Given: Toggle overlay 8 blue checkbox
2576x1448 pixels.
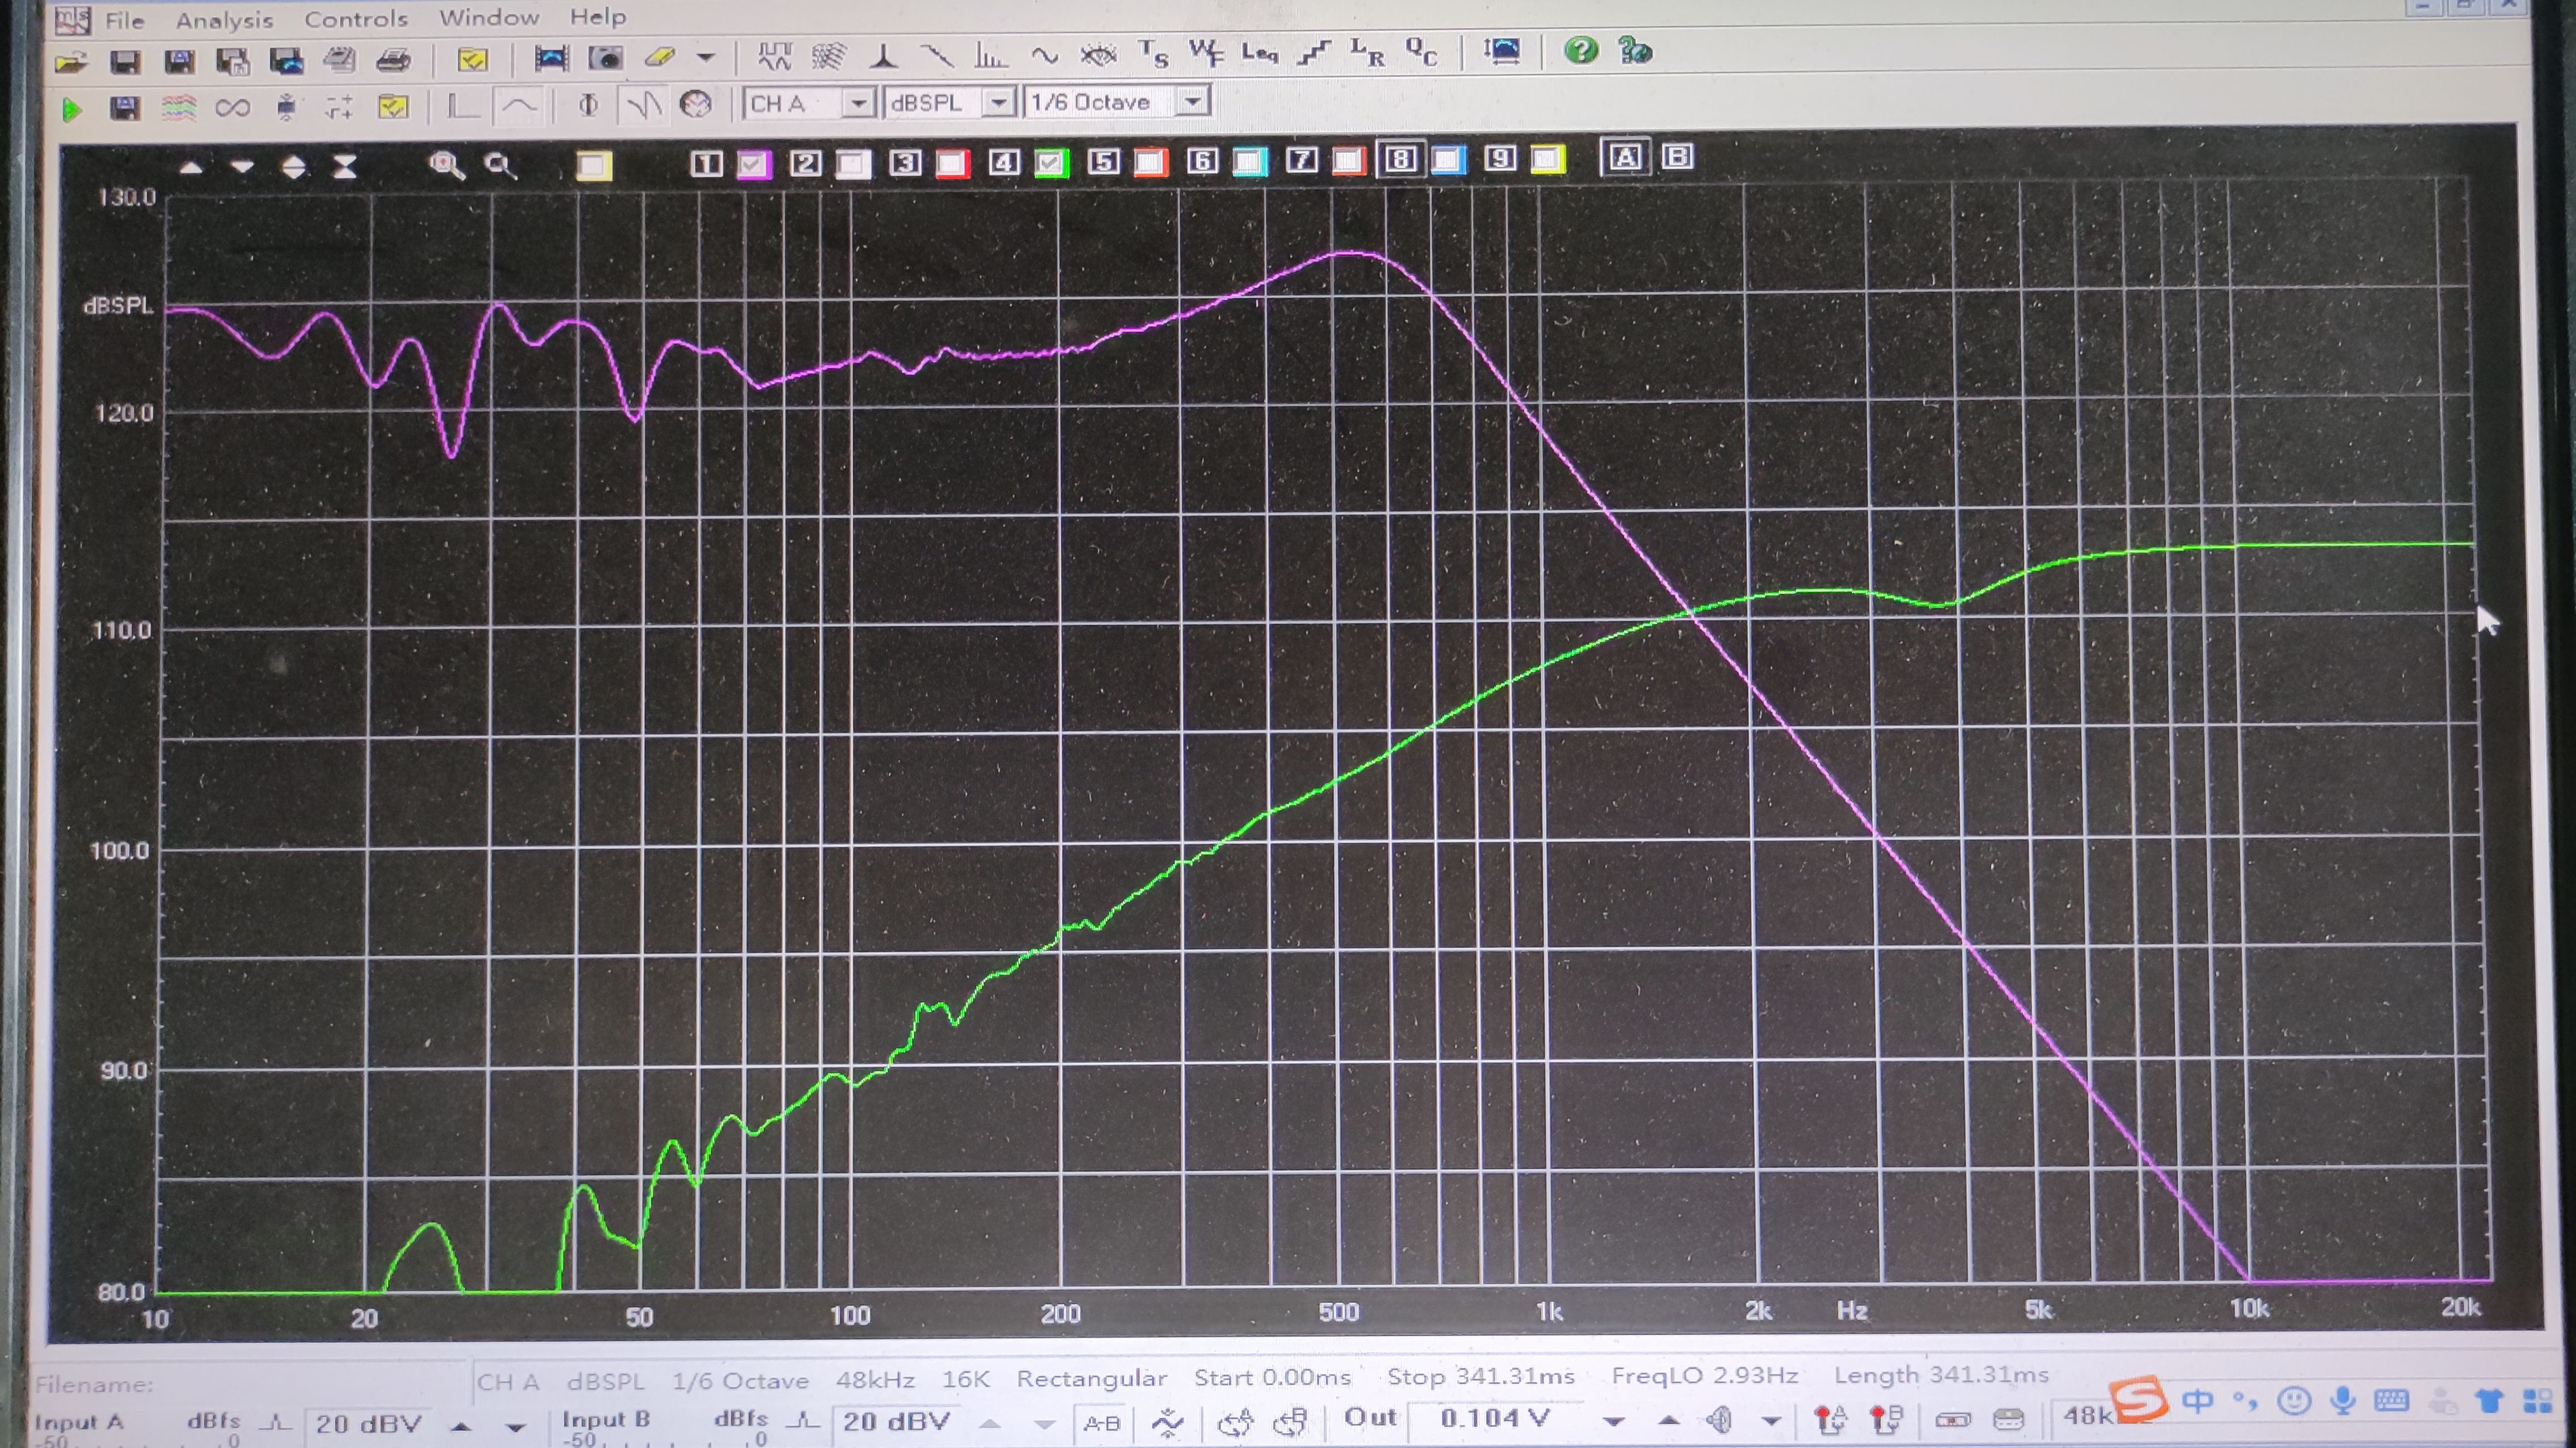Looking at the screenshot, I should (1448, 159).
